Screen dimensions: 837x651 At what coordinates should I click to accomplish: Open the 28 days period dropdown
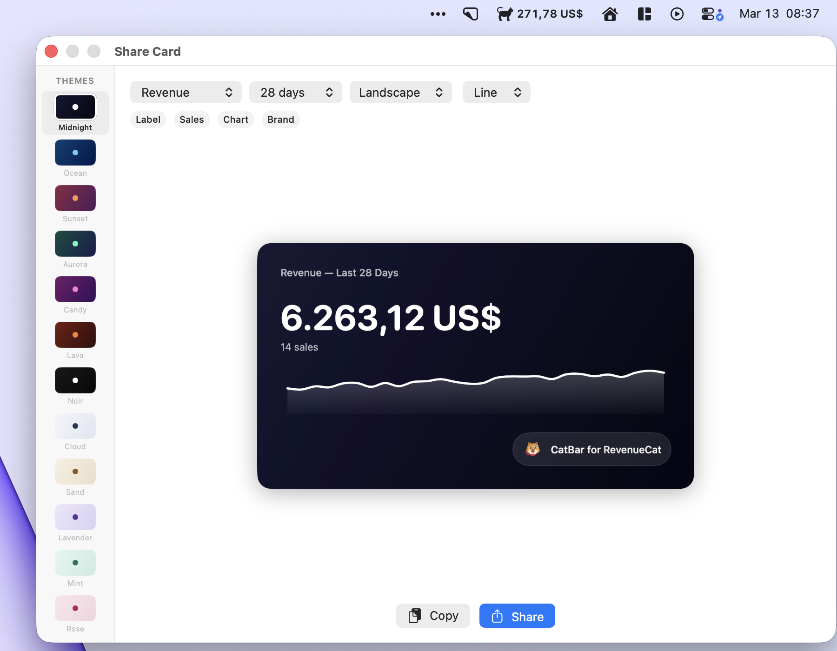[296, 93]
